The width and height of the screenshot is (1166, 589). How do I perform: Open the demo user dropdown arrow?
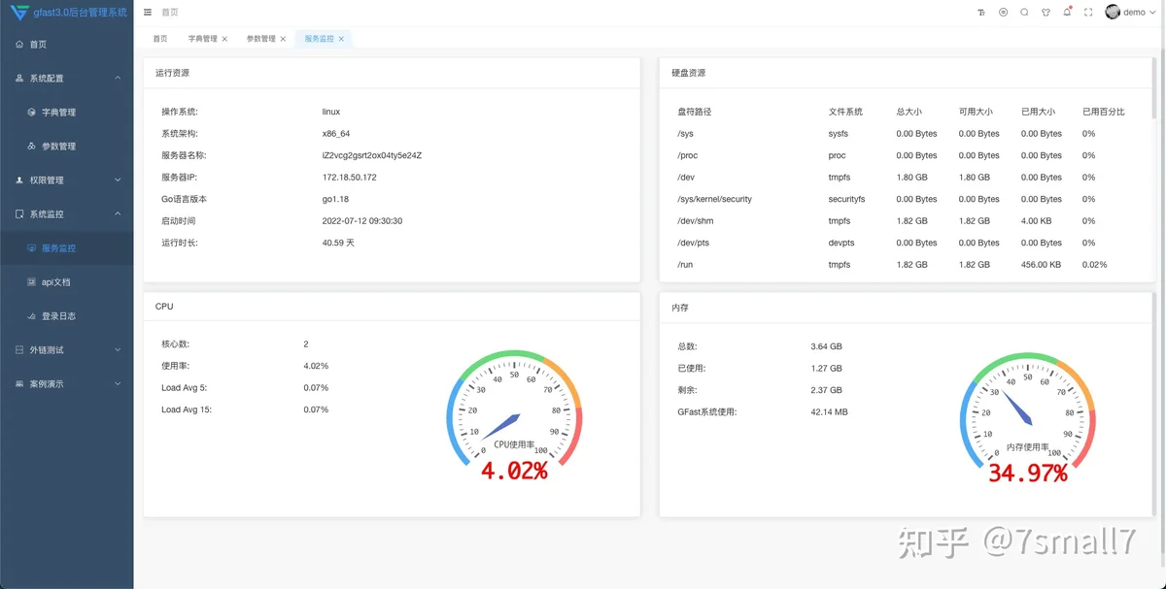coord(1152,13)
